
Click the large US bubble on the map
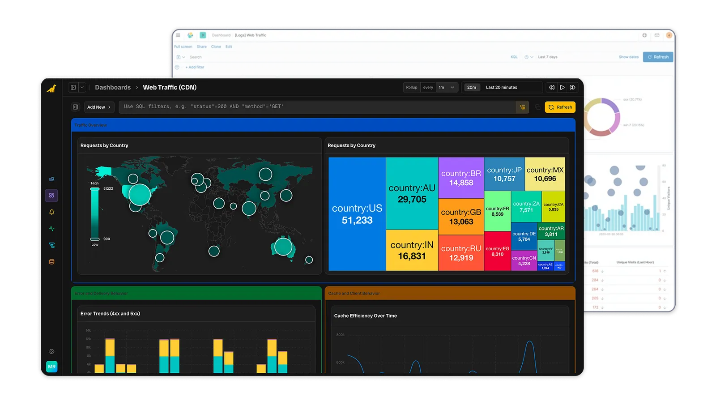[x=140, y=195]
